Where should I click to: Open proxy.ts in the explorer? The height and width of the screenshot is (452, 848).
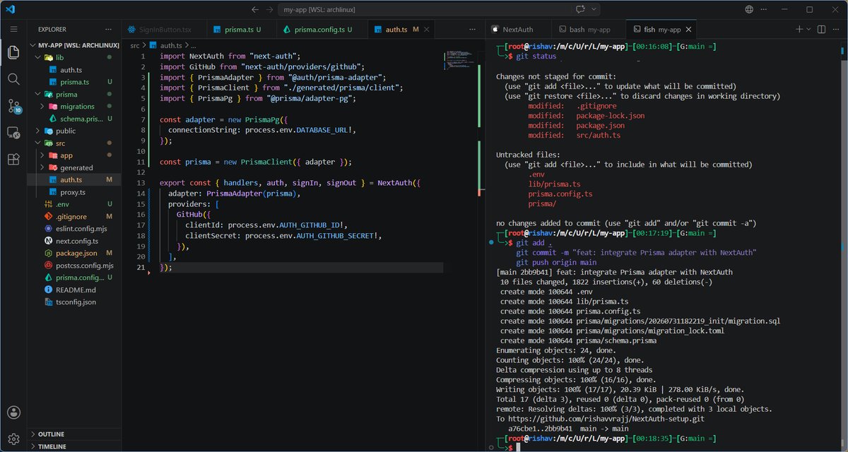[x=74, y=192]
